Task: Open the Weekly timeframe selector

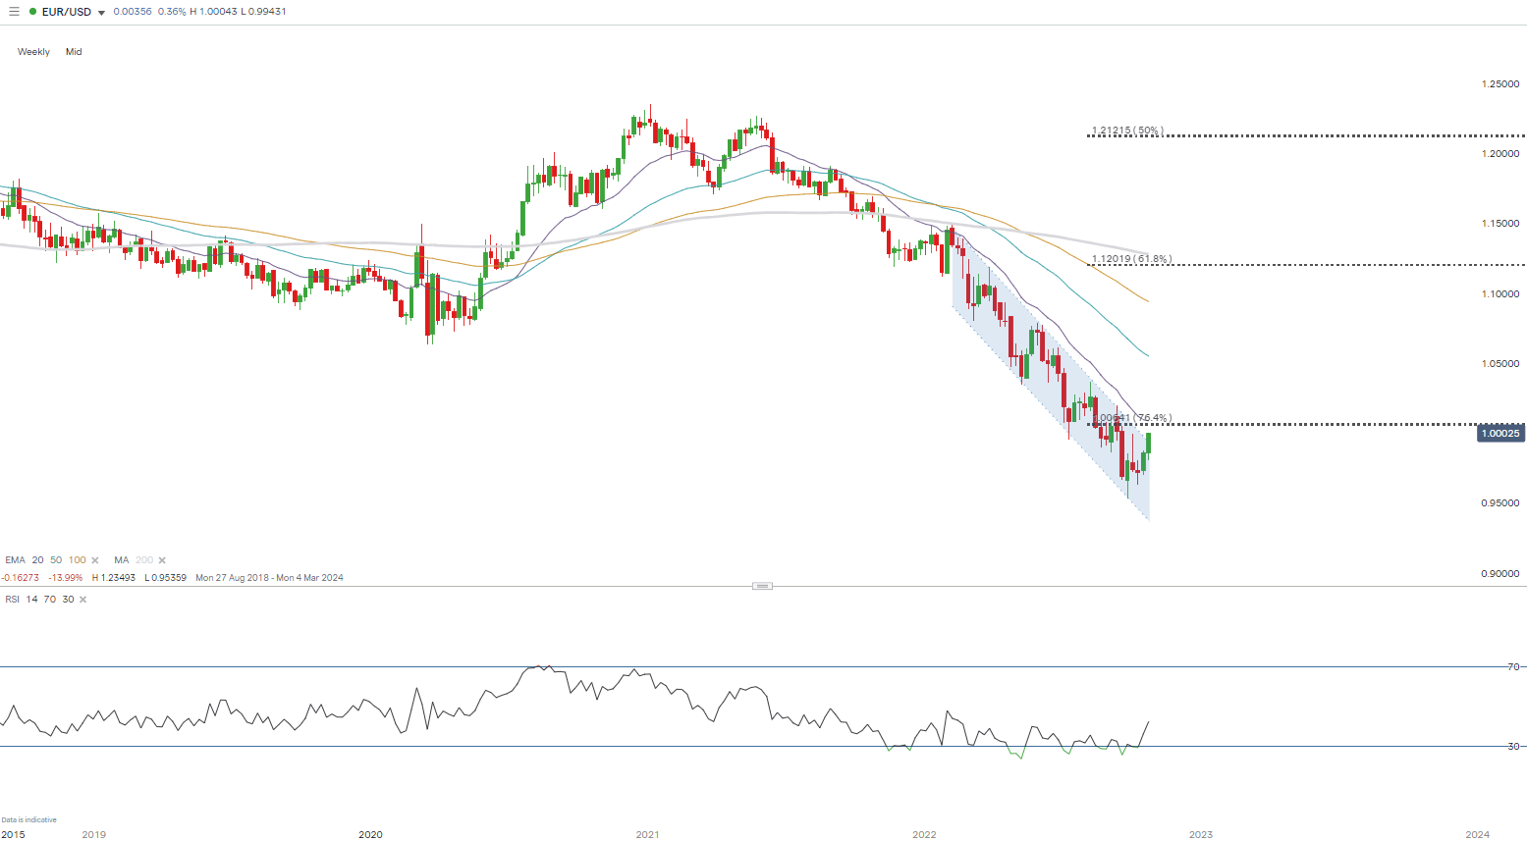Action: (33, 52)
